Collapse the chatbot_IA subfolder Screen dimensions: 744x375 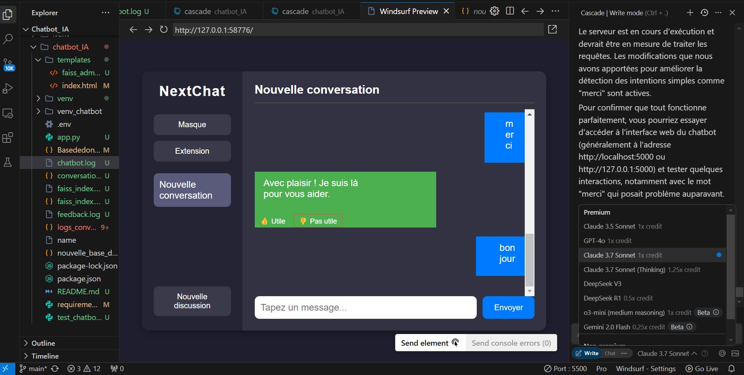point(34,47)
